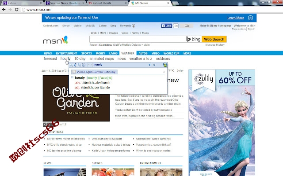Reload the MSN page
This screenshot has height=176, width=283.
coord(17,10)
